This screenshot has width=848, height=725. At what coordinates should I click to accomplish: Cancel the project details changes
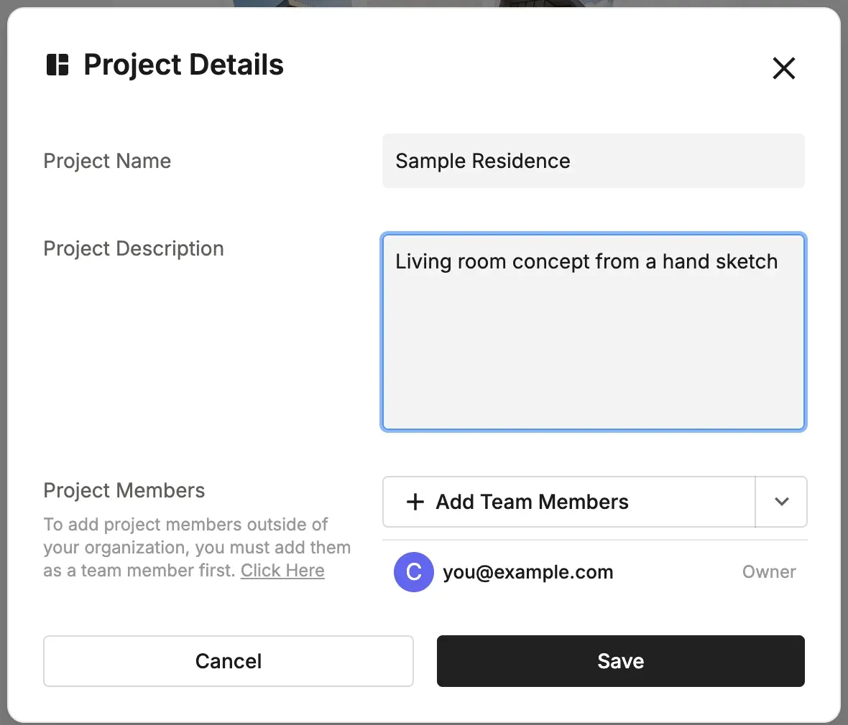(229, 660)
